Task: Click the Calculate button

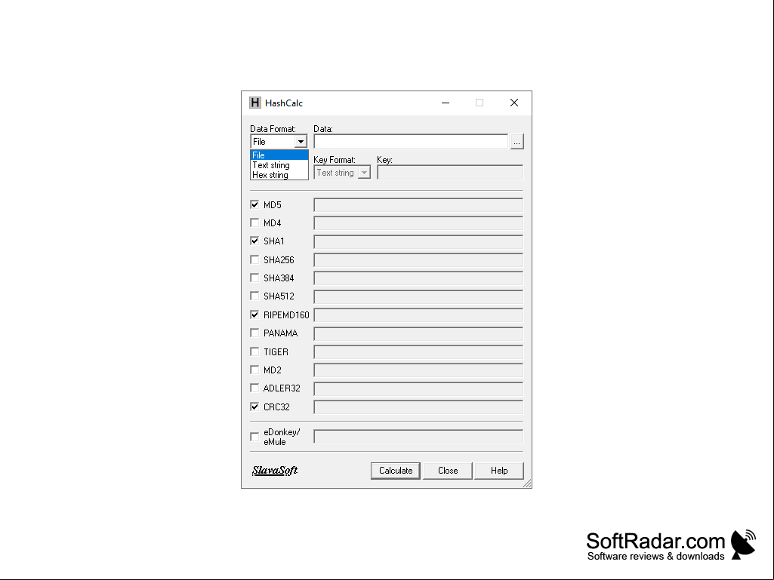Action: click(x=396, y=471)
